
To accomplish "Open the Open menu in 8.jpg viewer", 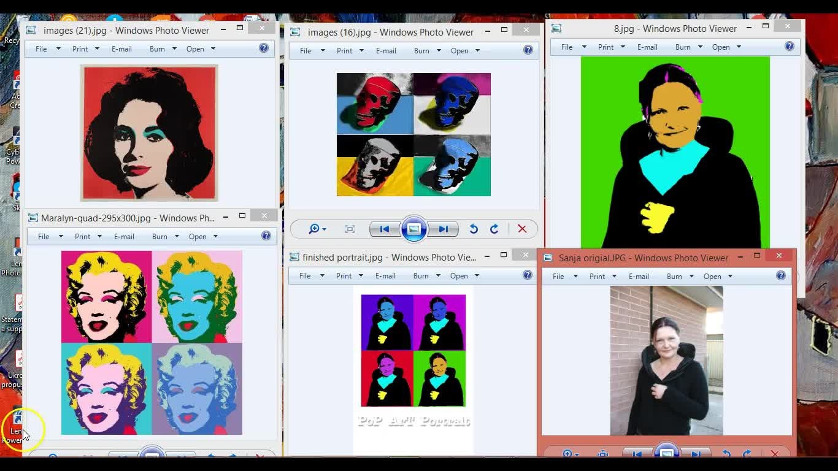I will pos(726,47).
